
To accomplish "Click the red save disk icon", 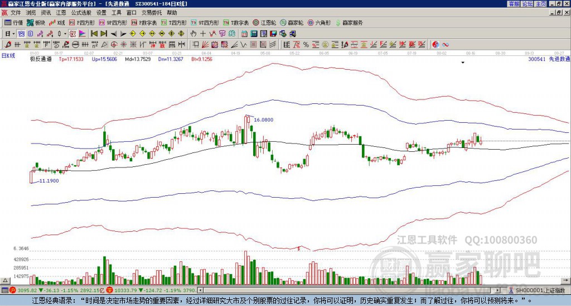I will coord(273,34).
